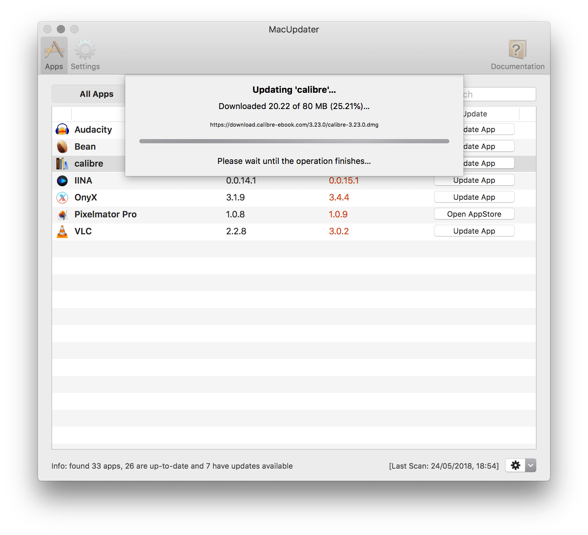Viewport: 588px width, 535px height.
Task: Click the calibre download progress bar
Action: coord(294,141)
